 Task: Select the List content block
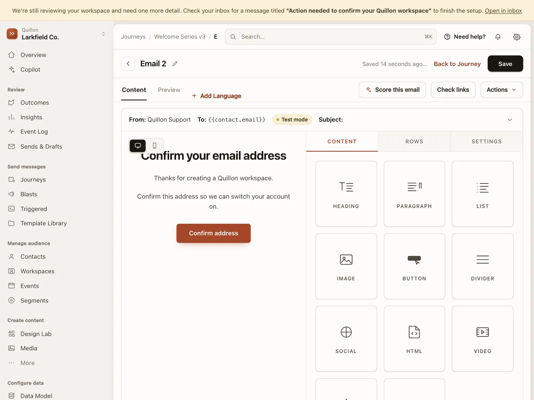pos(483,194)
